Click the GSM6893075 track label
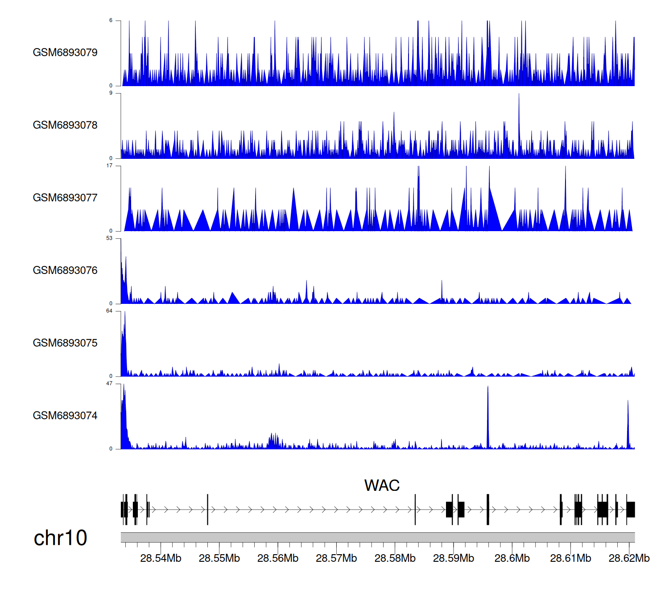The image size is (669, 589). [x=65, y=343]
